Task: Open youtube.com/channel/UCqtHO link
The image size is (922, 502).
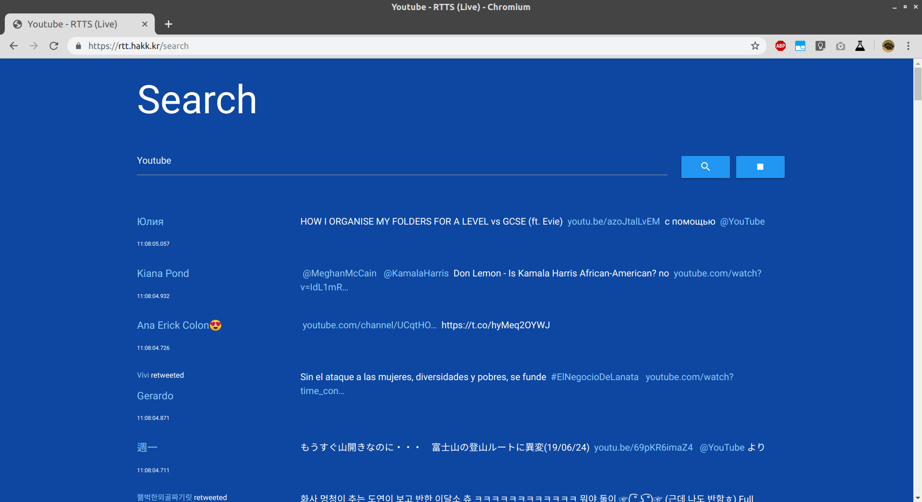Action: tap(369, 325)
